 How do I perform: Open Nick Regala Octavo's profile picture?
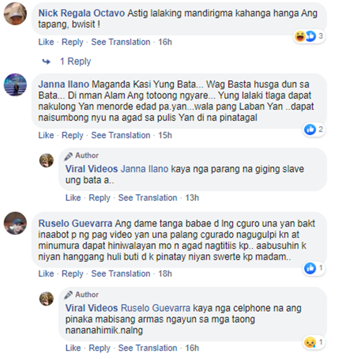(15, 14)
